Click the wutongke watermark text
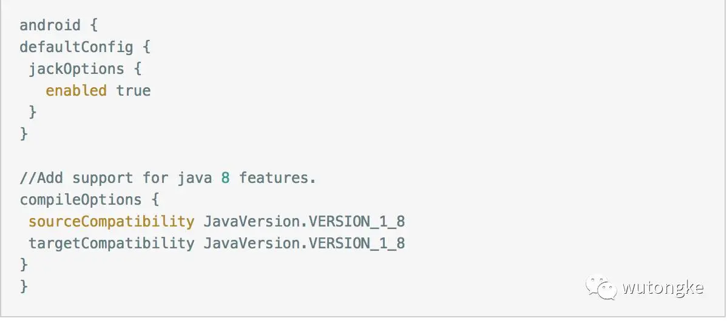Viewport: 727px width, 321px height. [x=662, y=288]
